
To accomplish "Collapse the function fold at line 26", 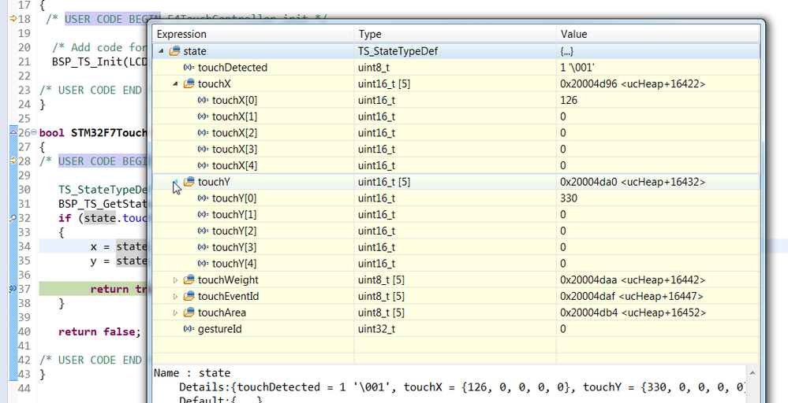I will pyautogui.click(x=34, y=132).
